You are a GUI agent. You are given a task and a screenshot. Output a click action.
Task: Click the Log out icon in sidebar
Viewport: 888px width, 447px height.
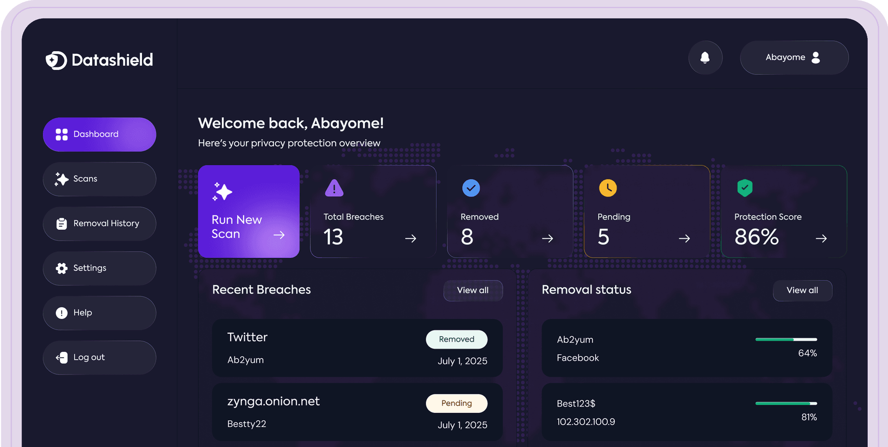(x=61, y=357)
